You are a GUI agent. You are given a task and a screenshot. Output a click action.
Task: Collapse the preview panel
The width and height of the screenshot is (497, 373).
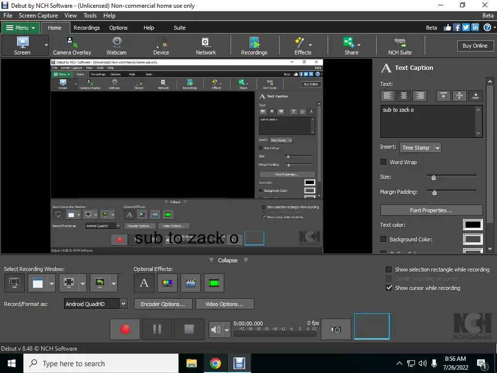pyautogui.click(x=228, y=260)
